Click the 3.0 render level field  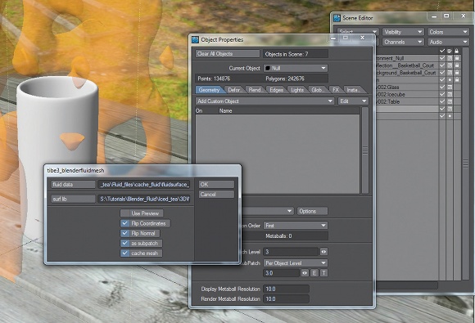pyautogui.click(x=282, y=273)
